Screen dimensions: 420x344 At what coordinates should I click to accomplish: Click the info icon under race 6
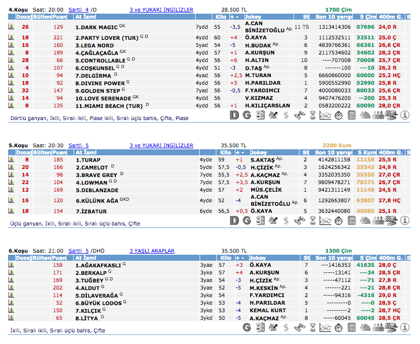coord(405,327)
